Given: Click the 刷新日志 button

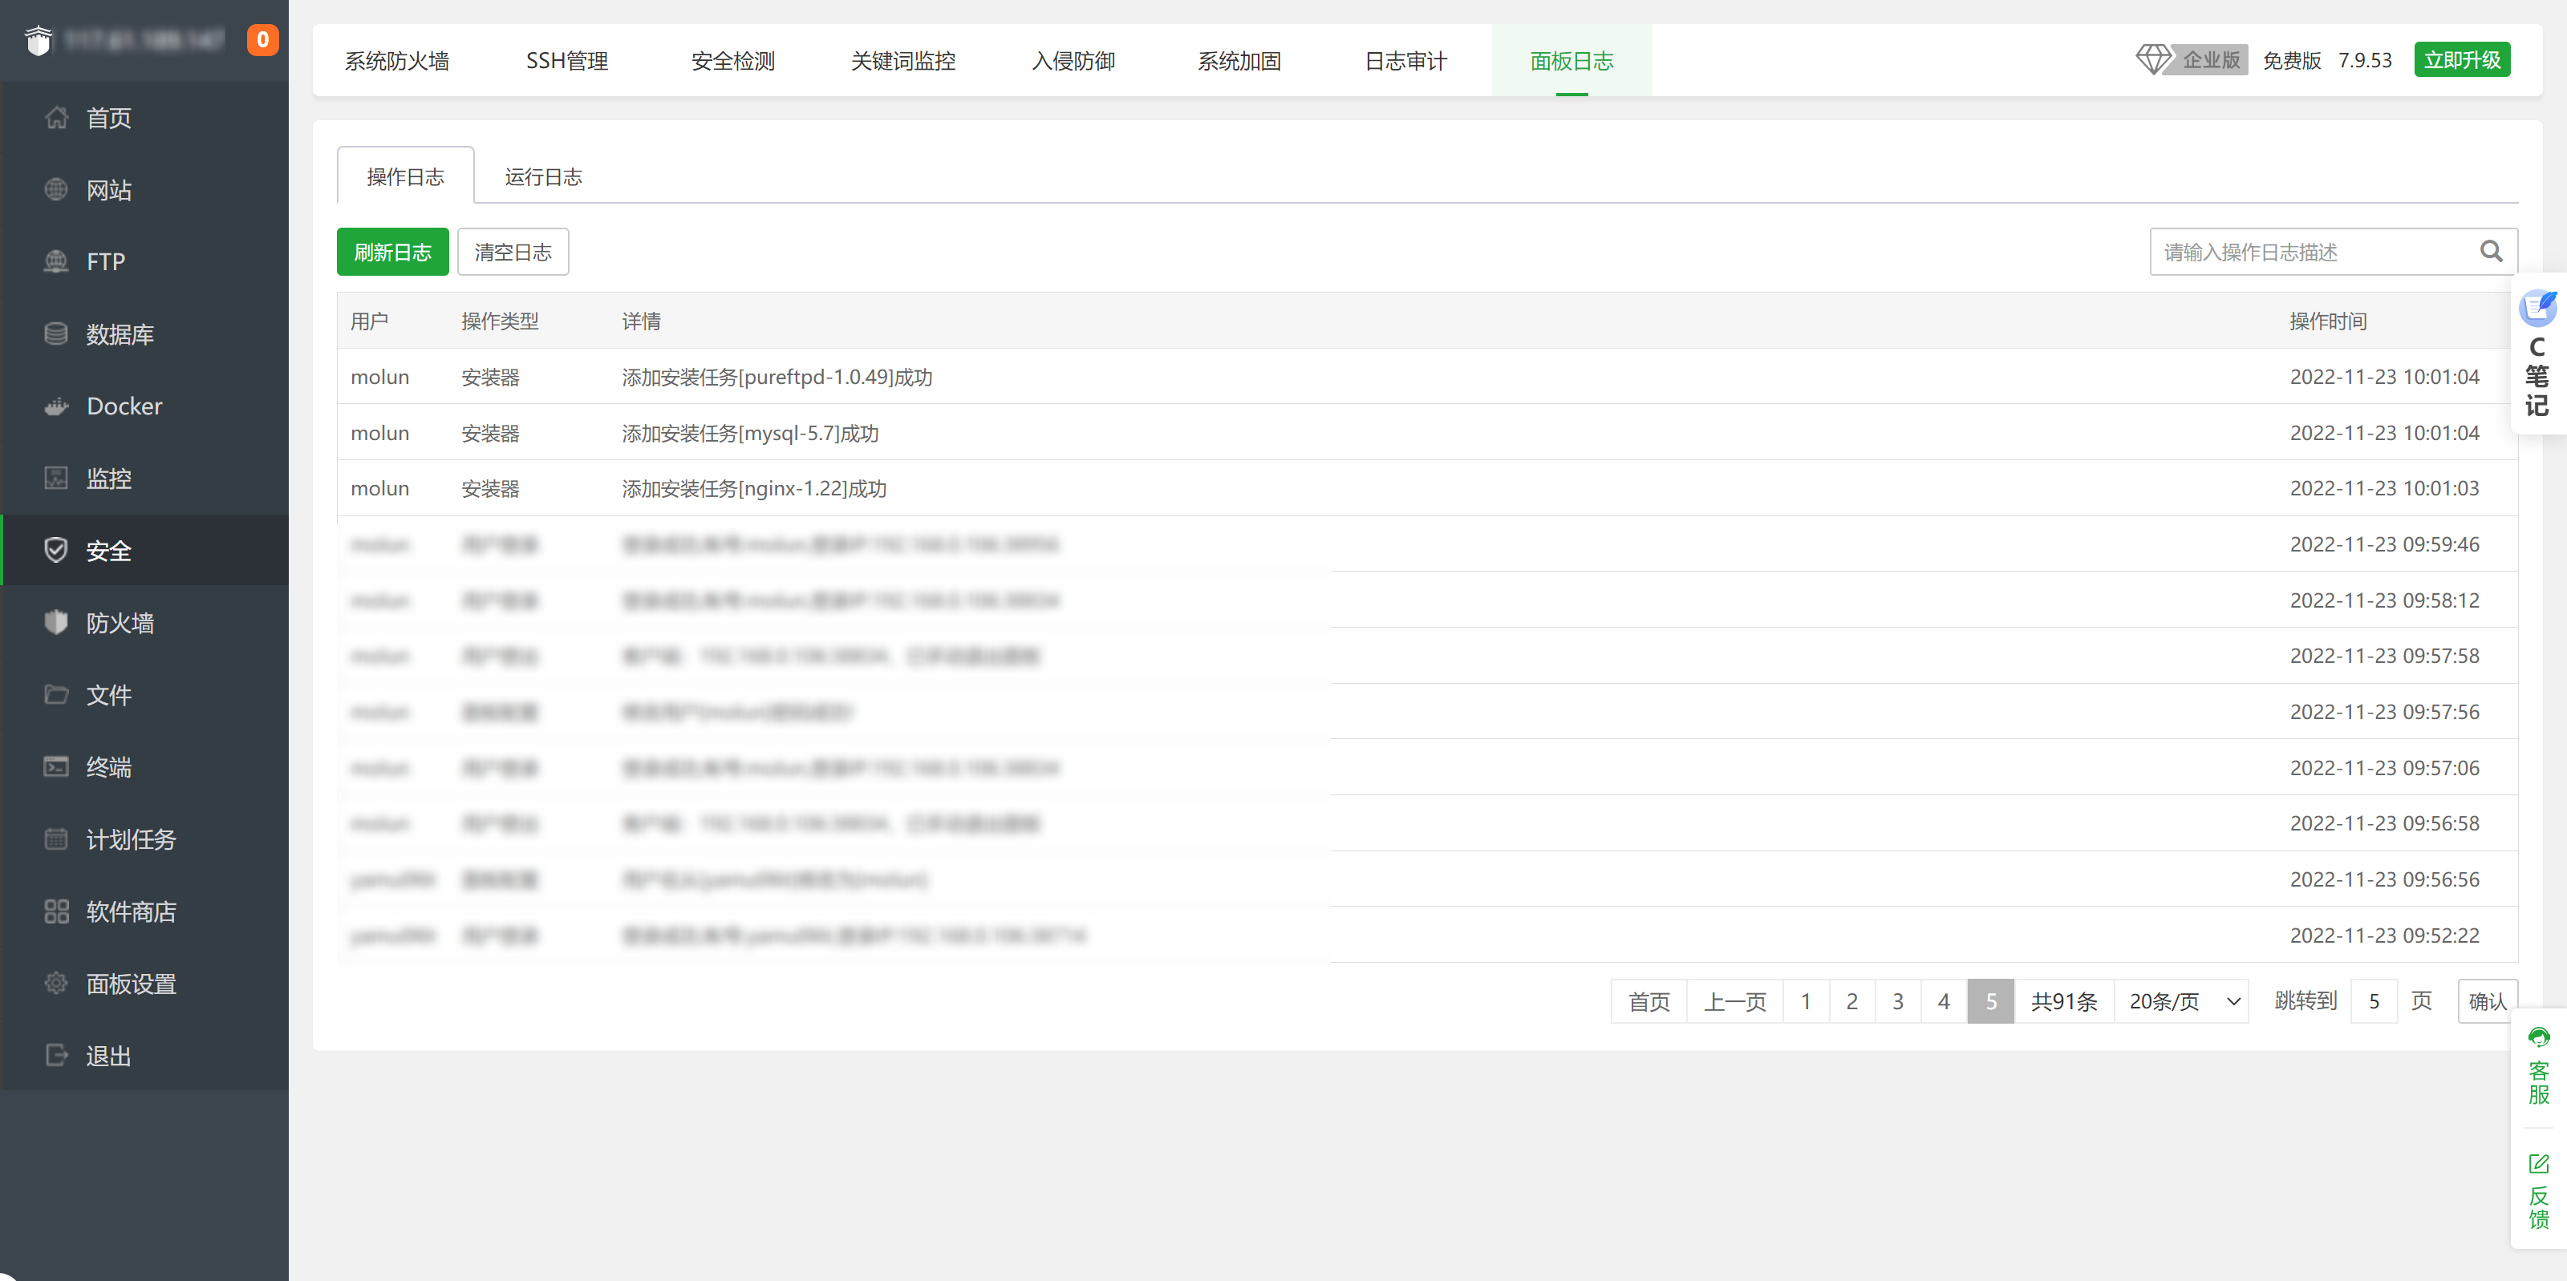Looking at the screenshot, I should click(x=392, y=252).
